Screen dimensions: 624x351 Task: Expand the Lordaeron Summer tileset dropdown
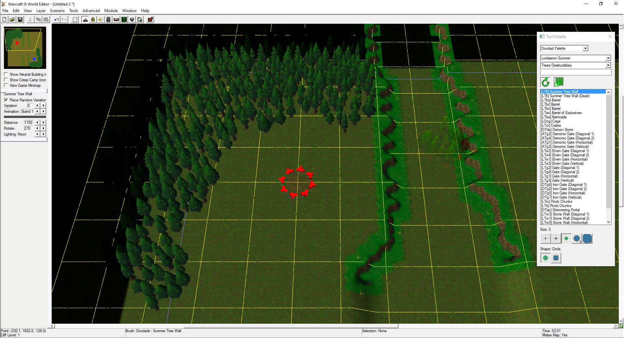[608, 58]
